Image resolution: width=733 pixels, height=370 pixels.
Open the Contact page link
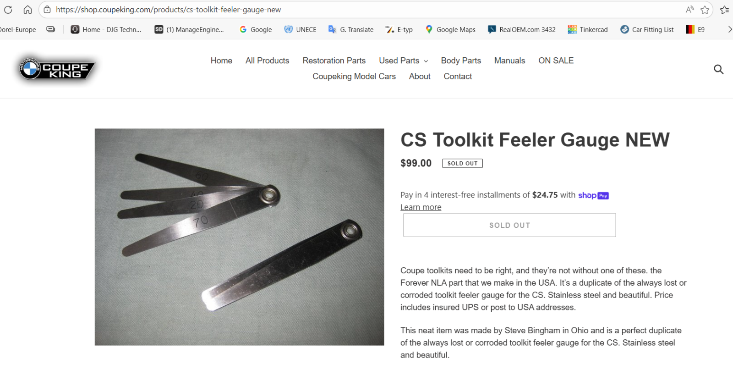point(458,77)
